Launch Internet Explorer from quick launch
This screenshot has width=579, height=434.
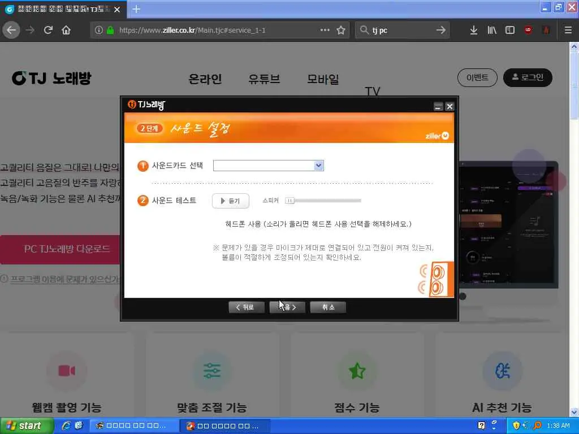click(67, 426)
